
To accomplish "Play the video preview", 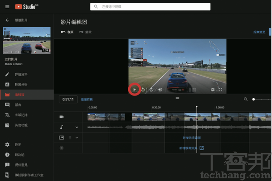I will click(x=135, y=90).
